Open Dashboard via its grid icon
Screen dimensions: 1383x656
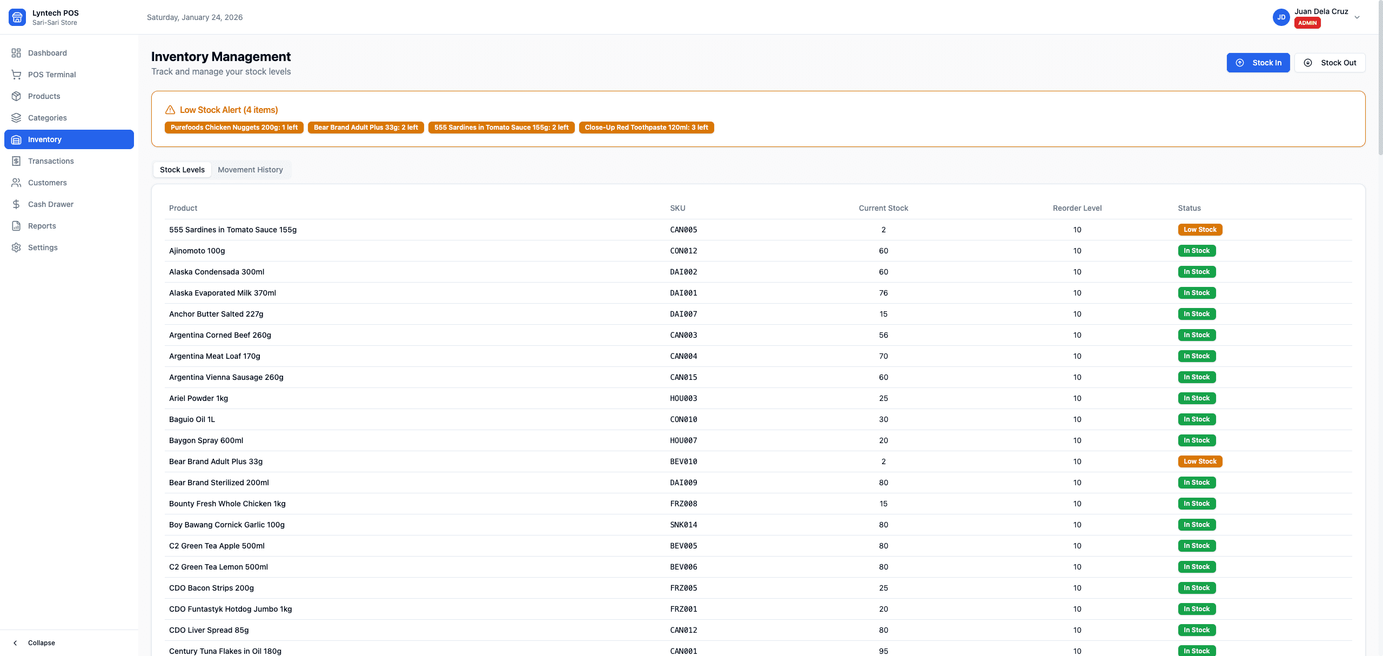click(16, 53)
